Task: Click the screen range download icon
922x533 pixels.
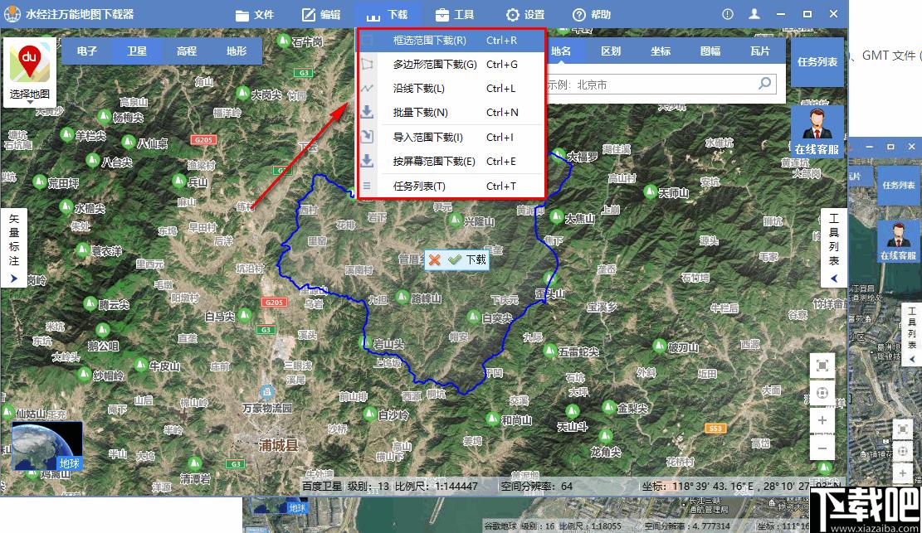Action: point(367,161)
